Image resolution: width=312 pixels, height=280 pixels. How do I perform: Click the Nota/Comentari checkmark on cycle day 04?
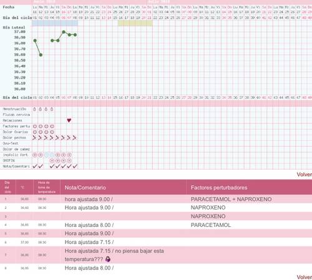(x=52, y=166)
